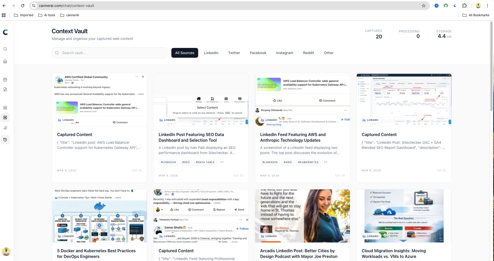The image size is (494, 261).
Task: Open the home icon in sidebar
Action: 5,61
